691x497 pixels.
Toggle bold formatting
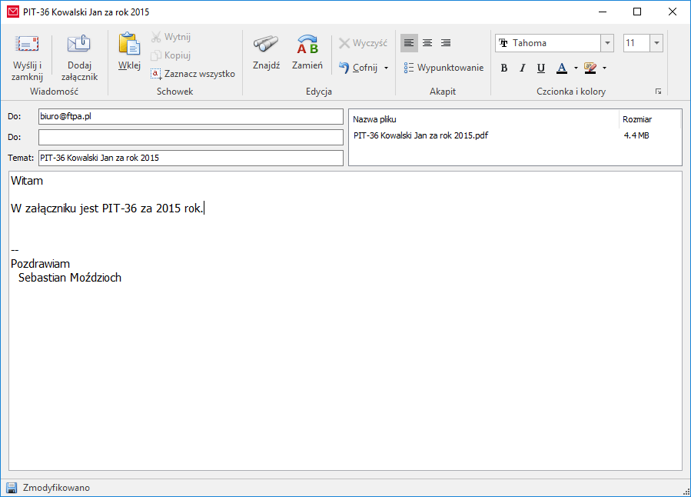(504, 68)
